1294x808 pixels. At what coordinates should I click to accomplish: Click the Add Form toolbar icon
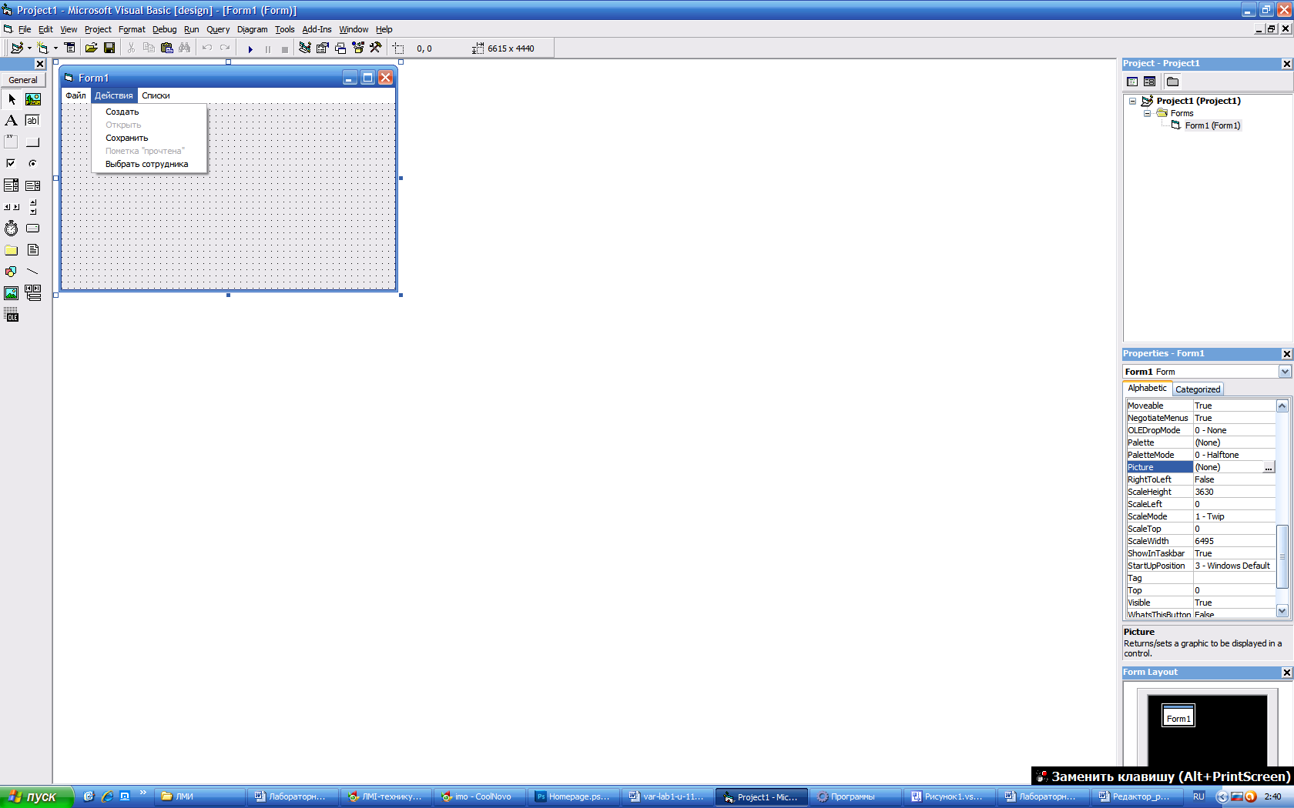[x=42, y=48]
